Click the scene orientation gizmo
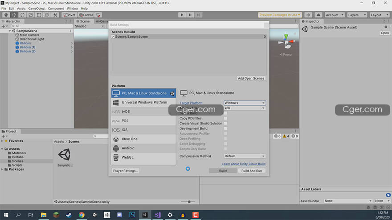Viewport: 392px width, 220px height. 286,42
